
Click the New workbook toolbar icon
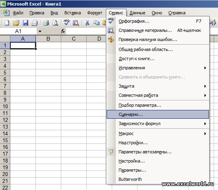[7, 23]
